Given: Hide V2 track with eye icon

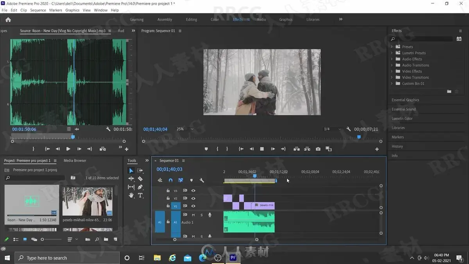Looking at the screenshot, I should 193,198.
